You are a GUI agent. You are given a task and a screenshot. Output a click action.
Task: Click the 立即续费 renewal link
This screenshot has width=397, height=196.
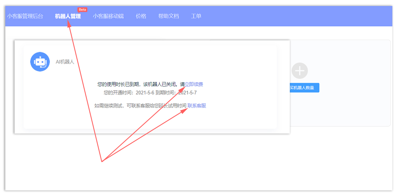click(194, 84)
